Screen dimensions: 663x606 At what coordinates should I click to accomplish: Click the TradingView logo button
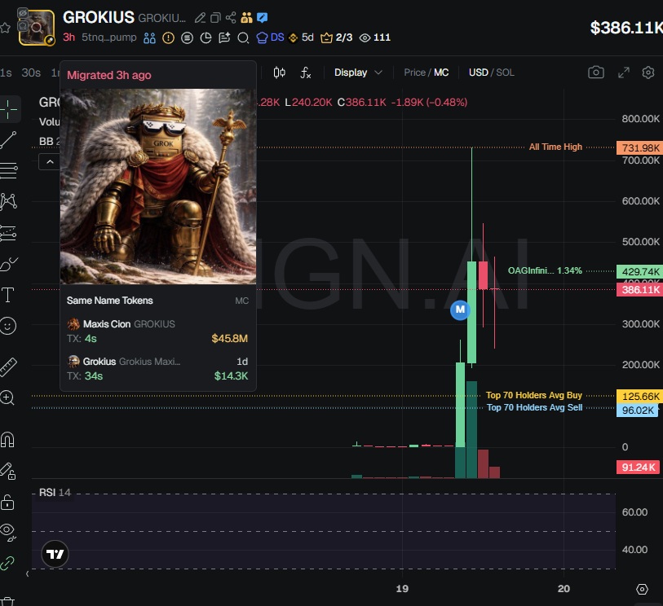(55, 554)
